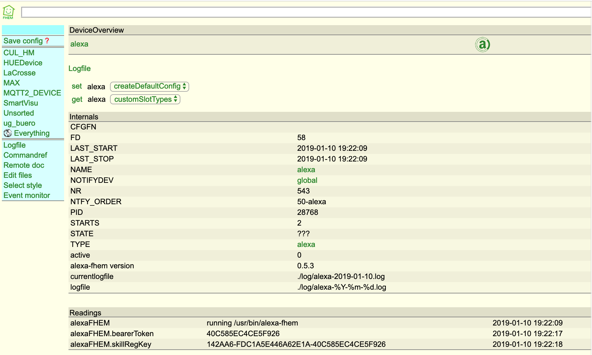Save the current config

pyautogui.click(x=23, y=41)
